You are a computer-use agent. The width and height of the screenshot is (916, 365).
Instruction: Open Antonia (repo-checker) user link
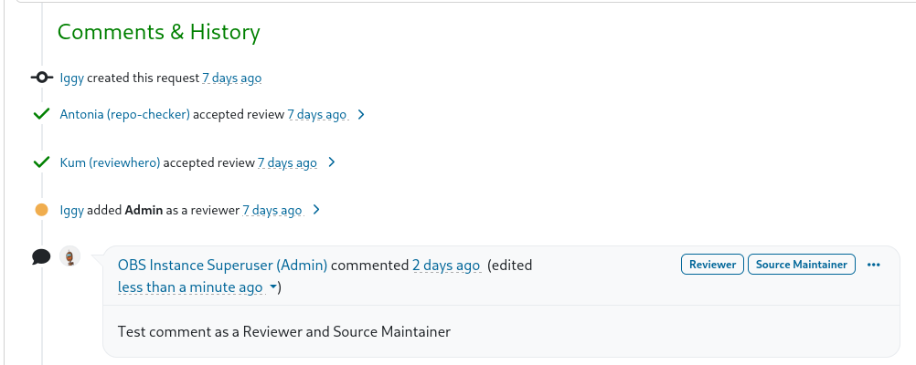point(124,115)
